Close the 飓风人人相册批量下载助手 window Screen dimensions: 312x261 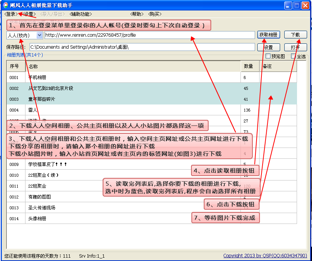tap(305, 5)
